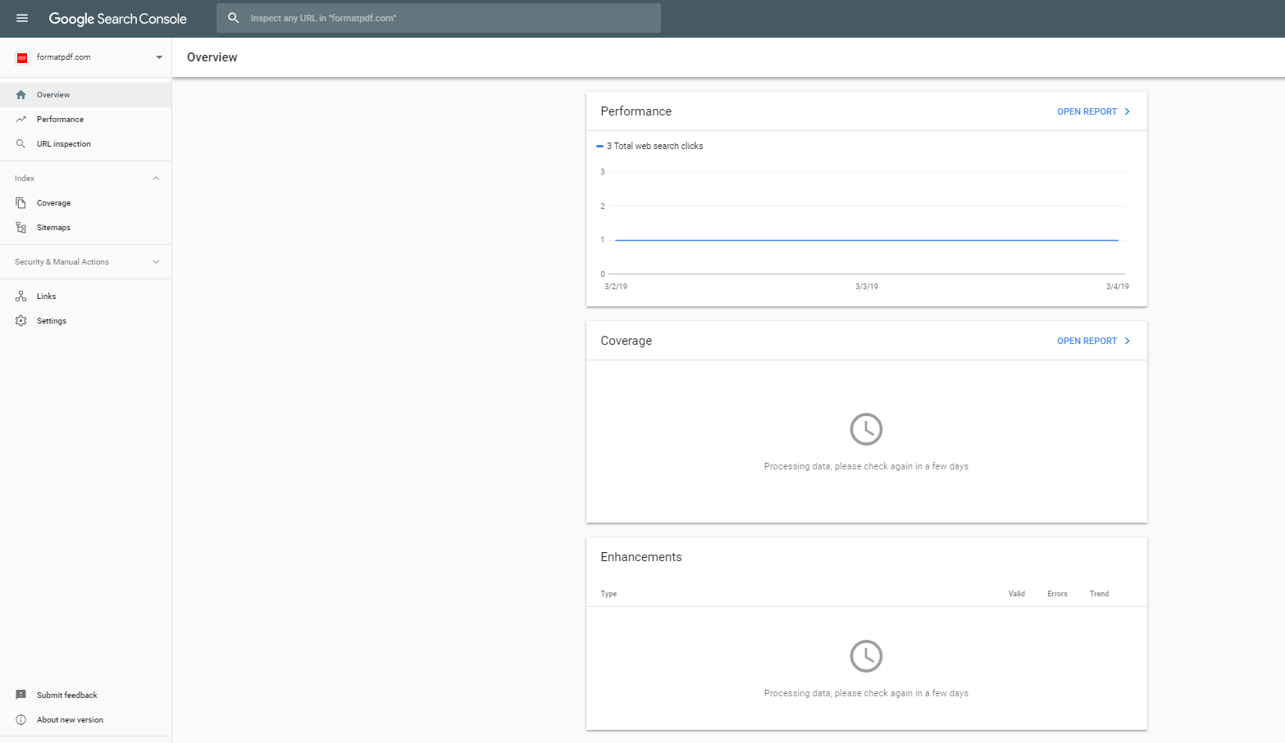Click the Coverage card title
This screenshot has height=743, width=1285.
pos(627,341)
